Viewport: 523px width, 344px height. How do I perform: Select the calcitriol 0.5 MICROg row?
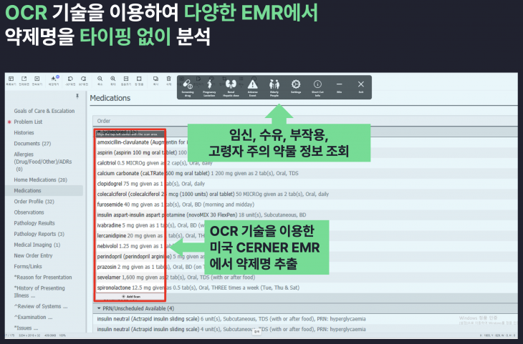click(x=305, y=163)
